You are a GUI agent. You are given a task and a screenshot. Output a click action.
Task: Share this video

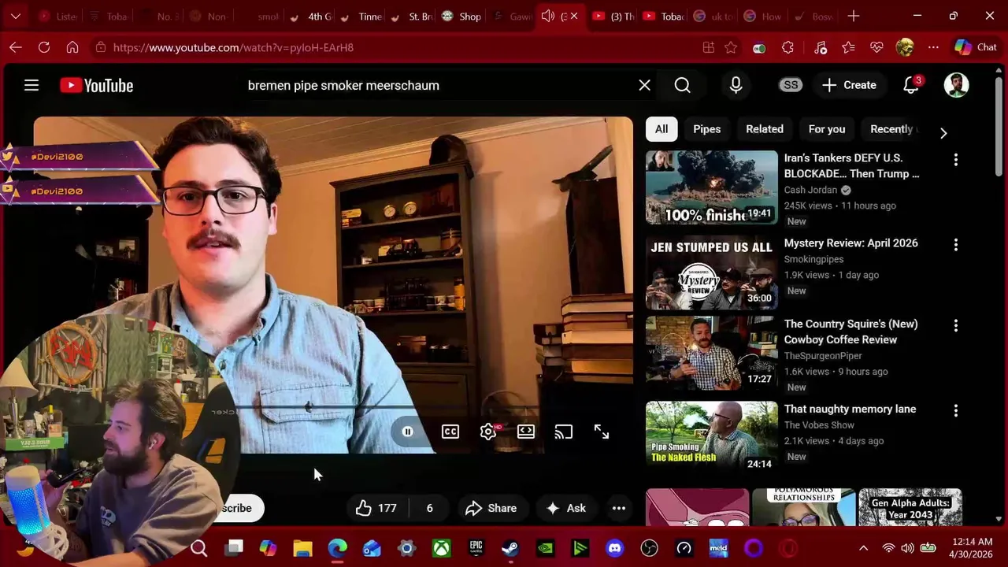pyautogui.click(x=491, y=508)
